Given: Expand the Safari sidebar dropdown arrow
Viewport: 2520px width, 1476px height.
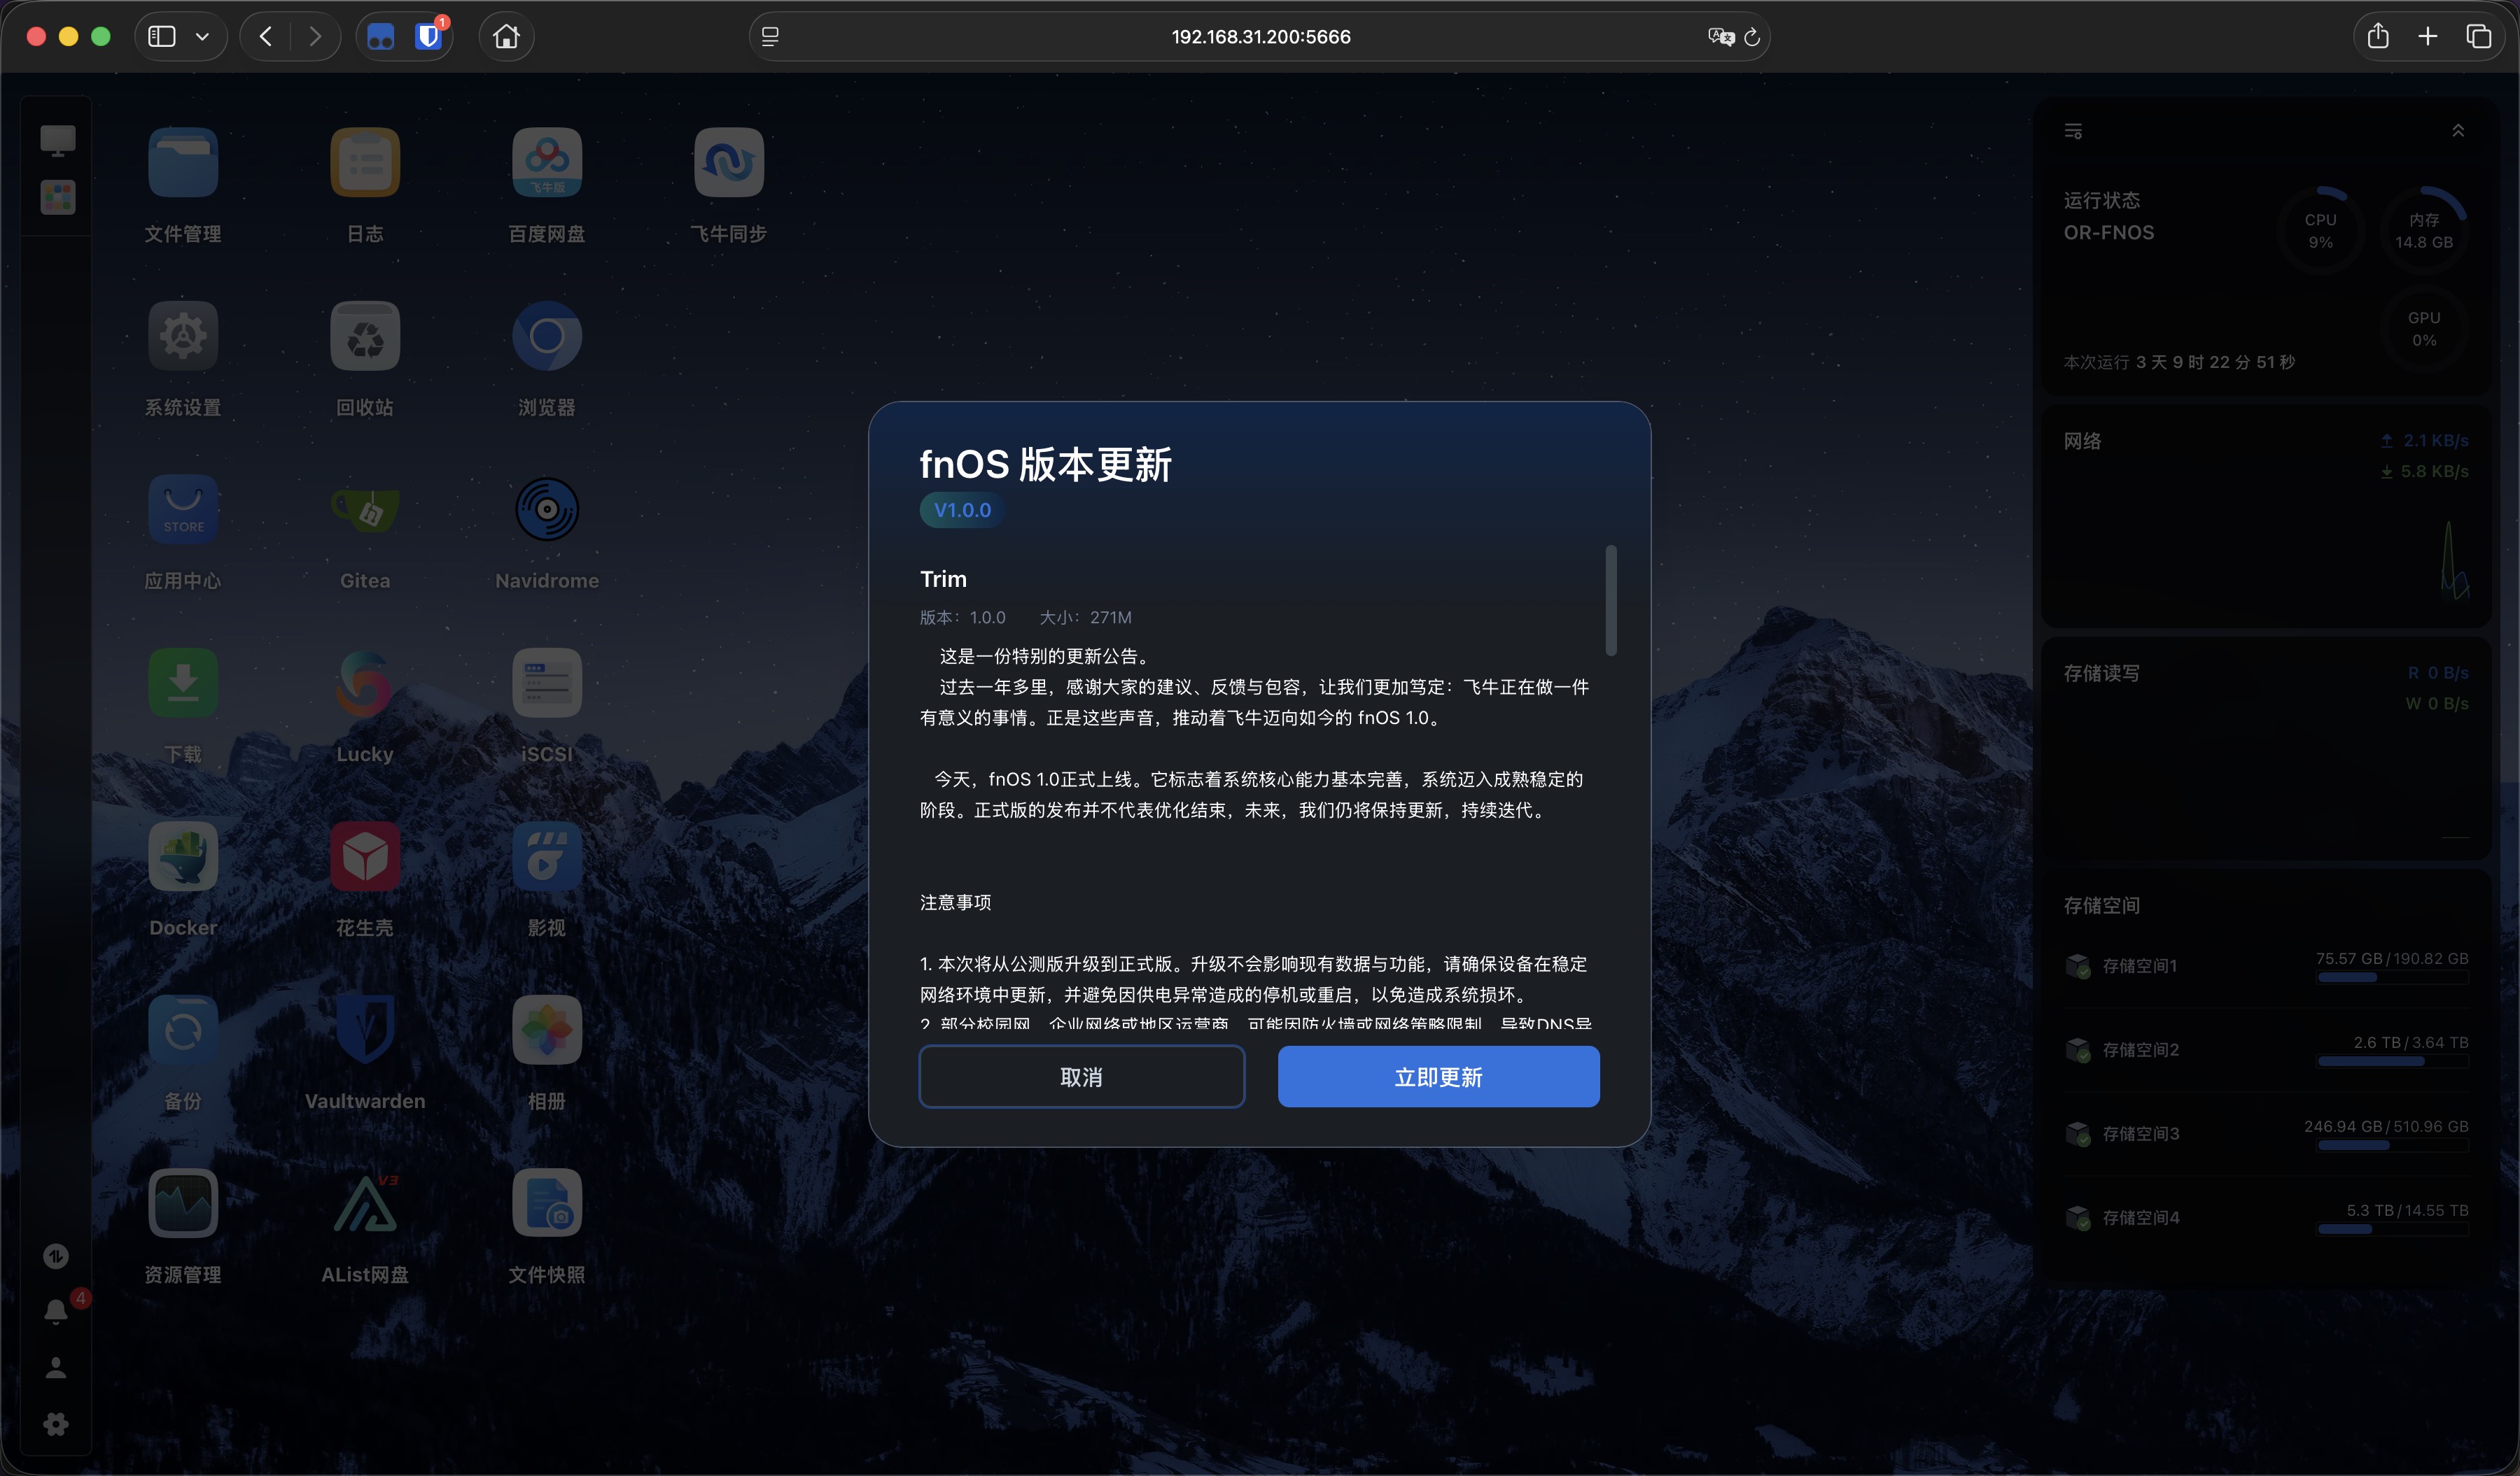Looking at the screenshot, I should coord(202,37).
